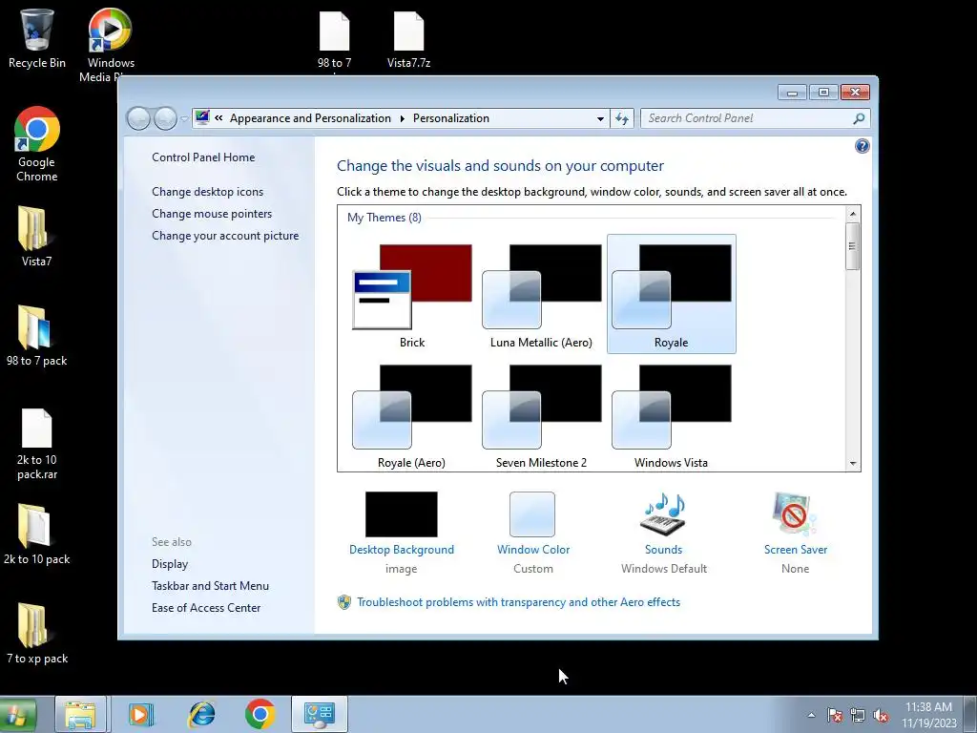977x733 pixels.
Task: Click the Forward navigation button
Action: click(165, 118)
